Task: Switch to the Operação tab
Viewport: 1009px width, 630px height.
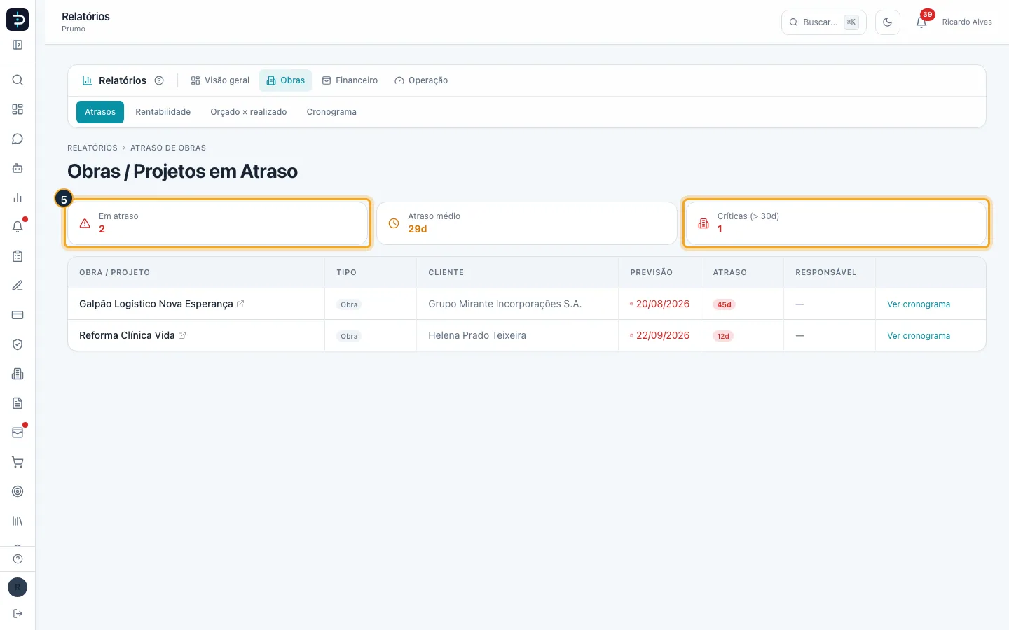Action: (x=421, y=80)
